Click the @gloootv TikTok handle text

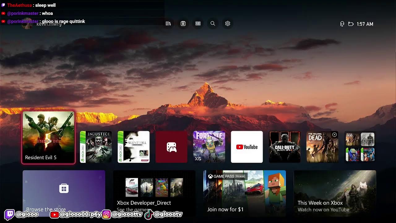(168, 214)
